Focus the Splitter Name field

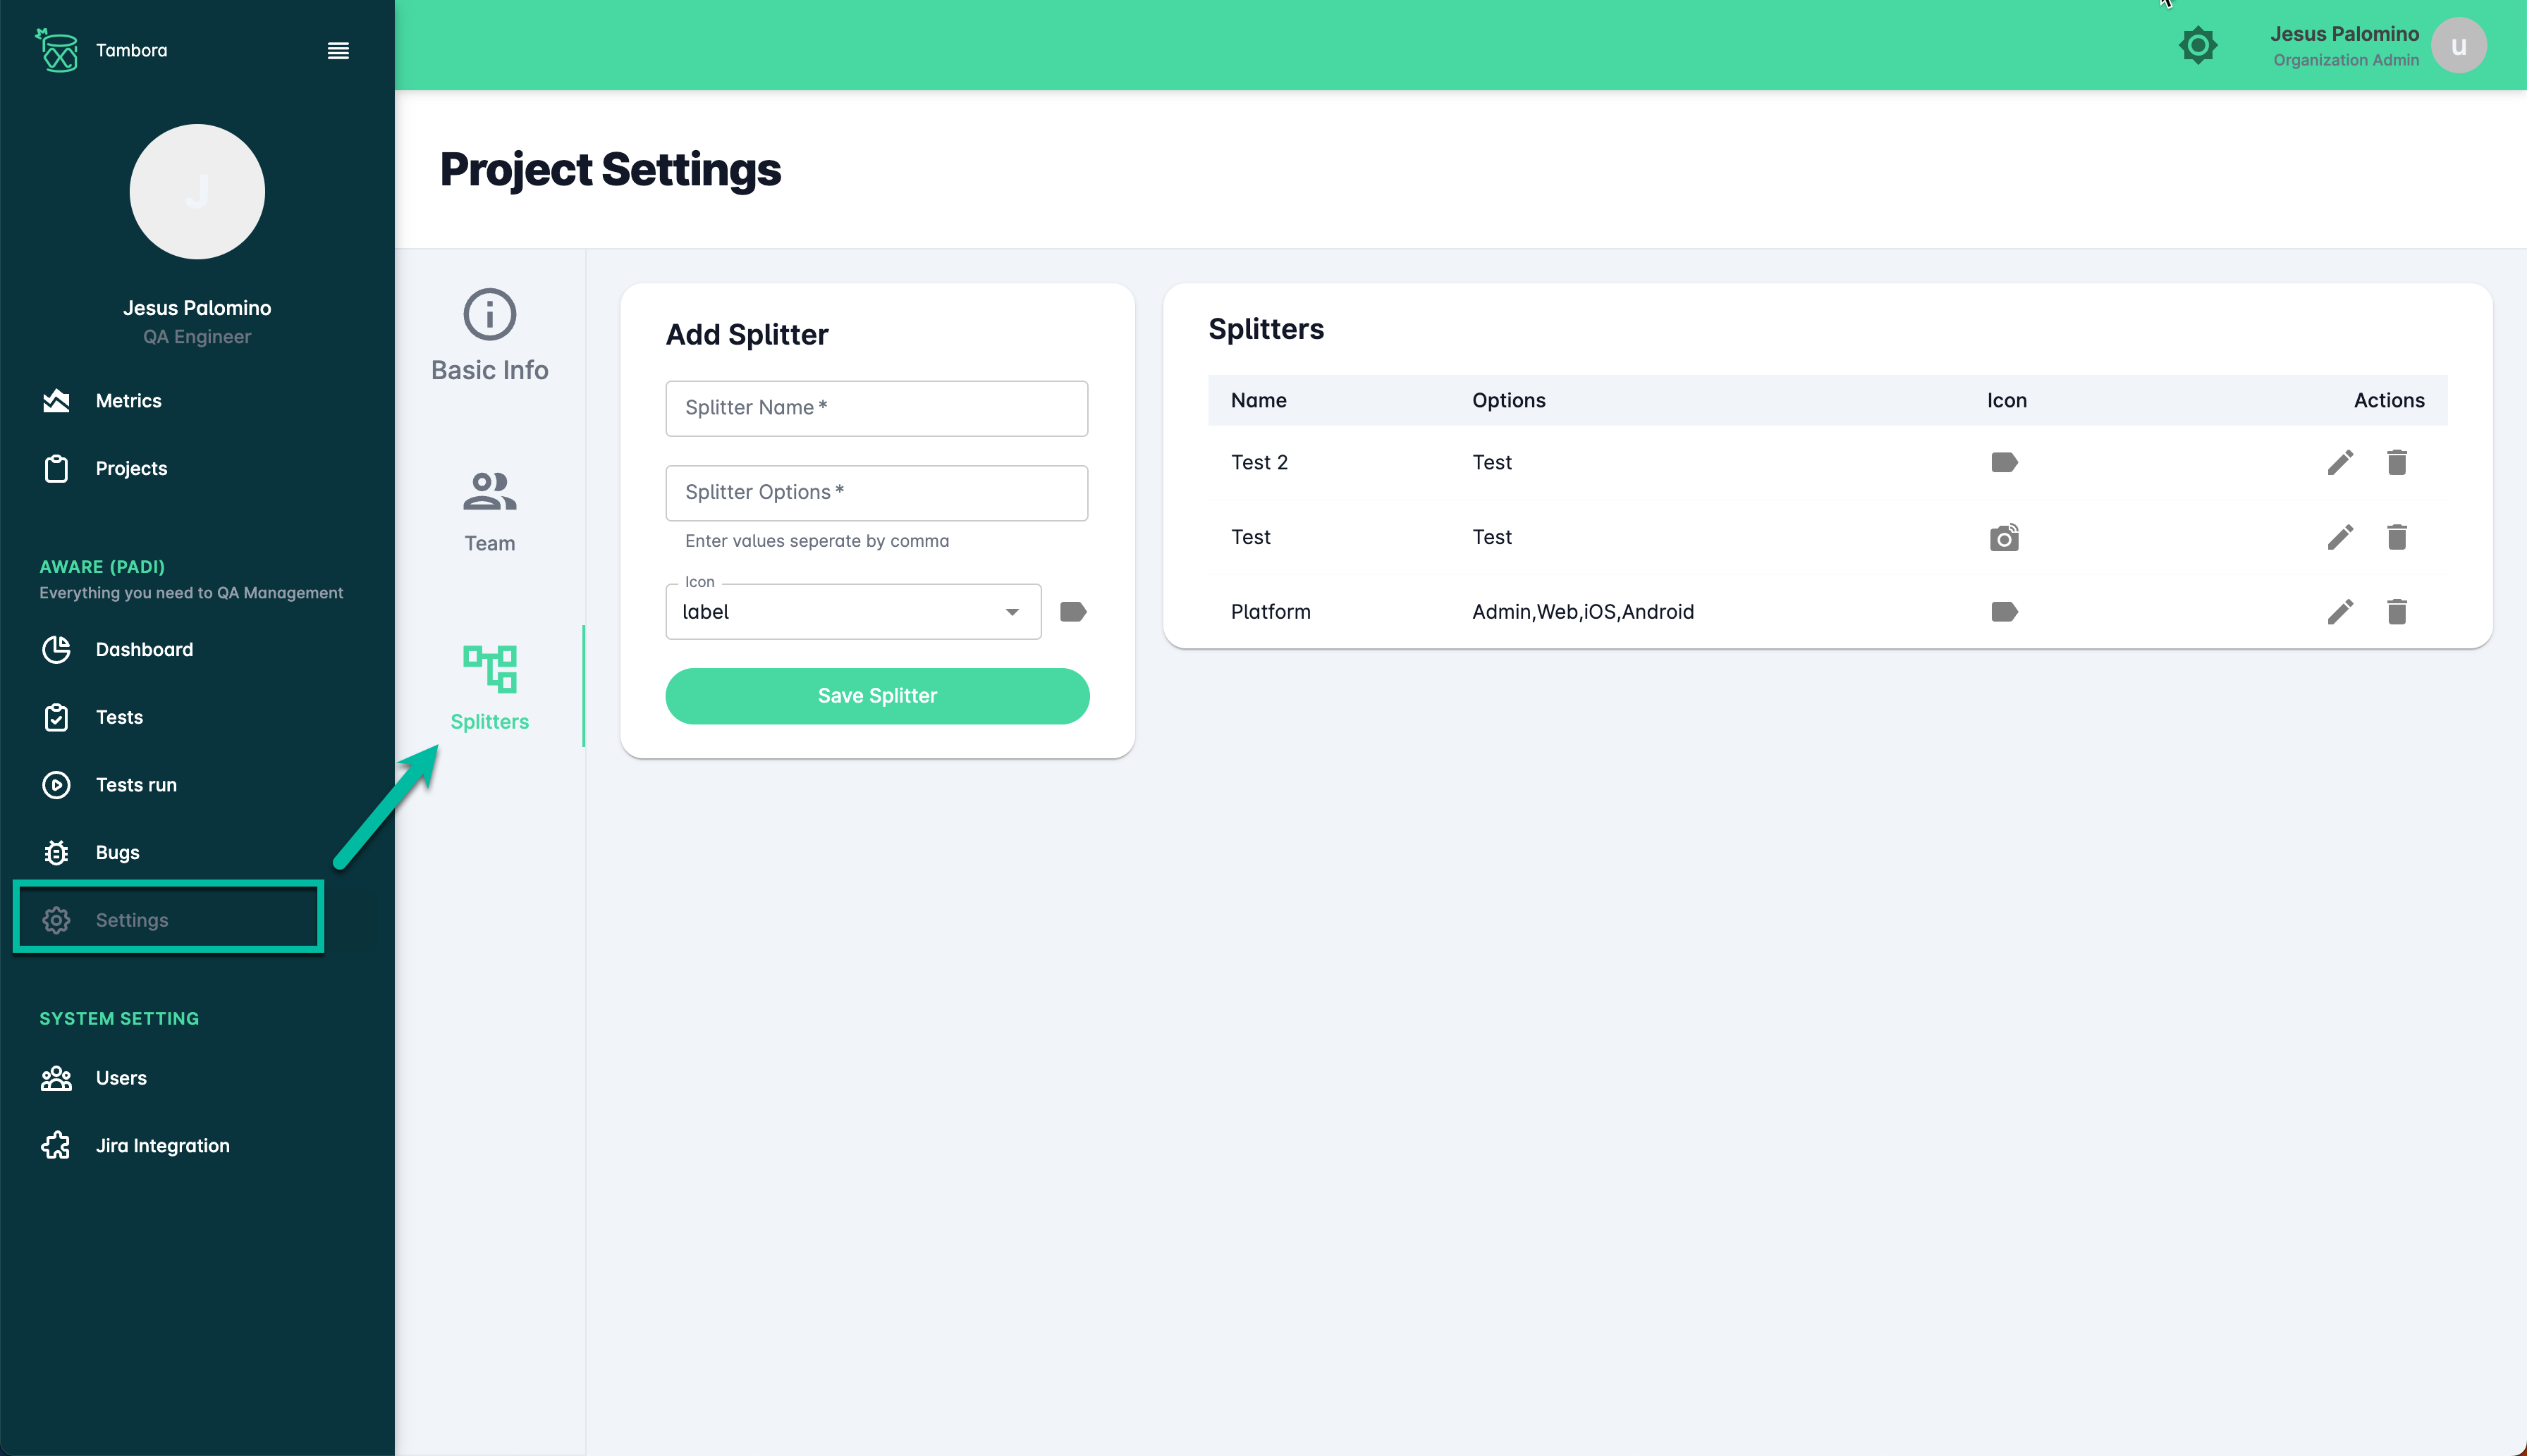[876, 408]
